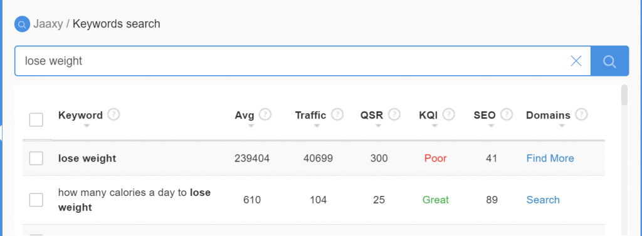The width and height of the screenshot is (642, 236).
Task: Toggle the select-all checkbox in header
Action: click(x=36, y=120)
